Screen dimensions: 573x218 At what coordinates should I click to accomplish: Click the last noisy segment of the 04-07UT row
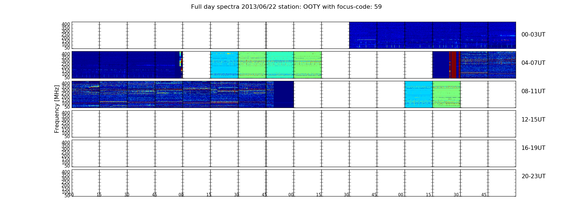coord(502,65)
